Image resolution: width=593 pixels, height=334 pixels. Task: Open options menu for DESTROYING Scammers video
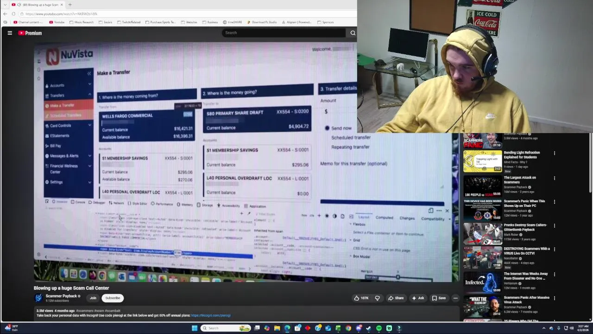(x=554, y=250)
